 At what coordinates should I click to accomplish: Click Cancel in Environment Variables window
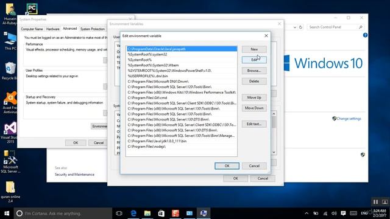coord(263,178)
